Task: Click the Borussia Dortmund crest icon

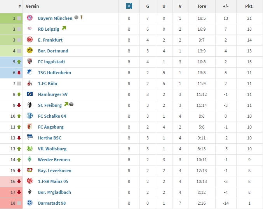Action: tap(30, 51)
